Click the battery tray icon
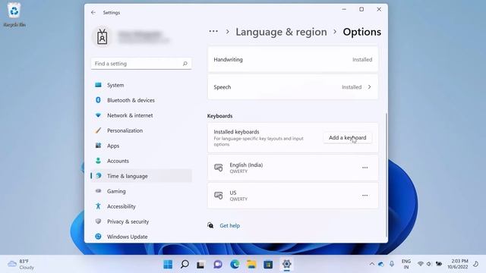 click(x=439, y=264)
